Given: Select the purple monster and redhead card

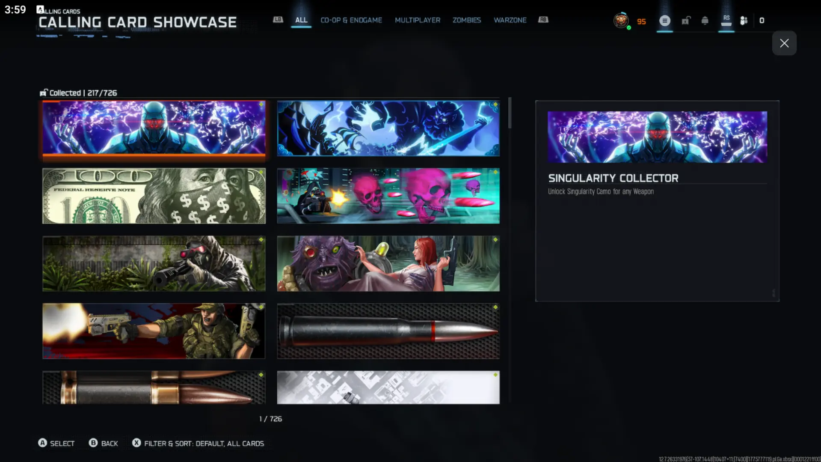Looking at the screenshot, I should 388,263.
